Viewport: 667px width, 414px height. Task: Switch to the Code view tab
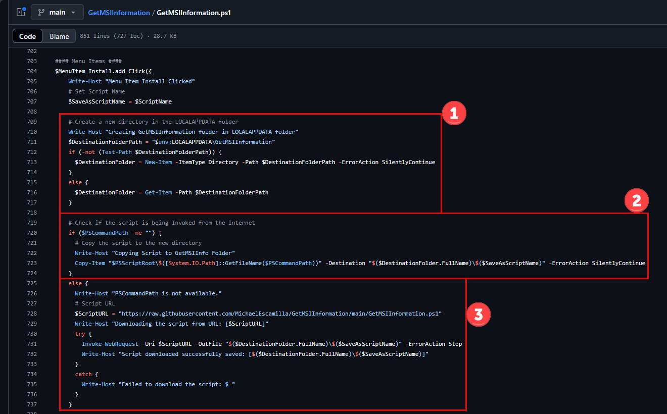tap(28, 36)
